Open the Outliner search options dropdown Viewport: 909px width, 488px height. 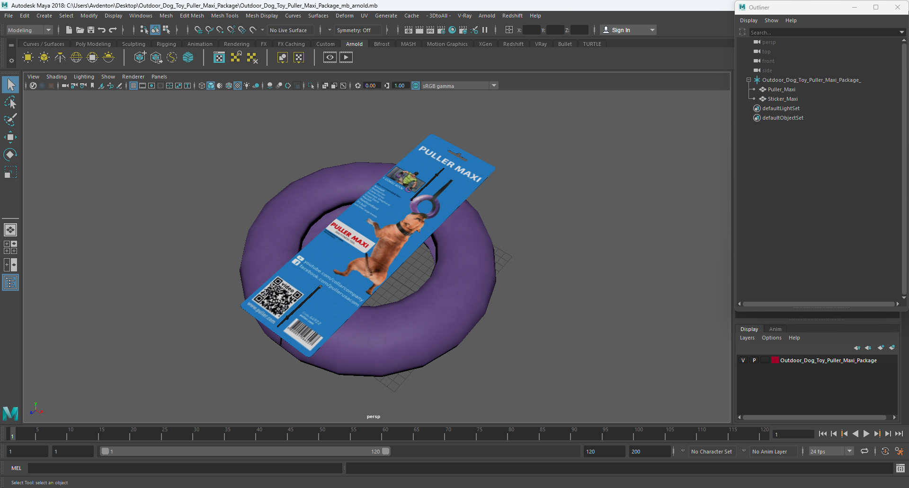click(x=901, y=32)
